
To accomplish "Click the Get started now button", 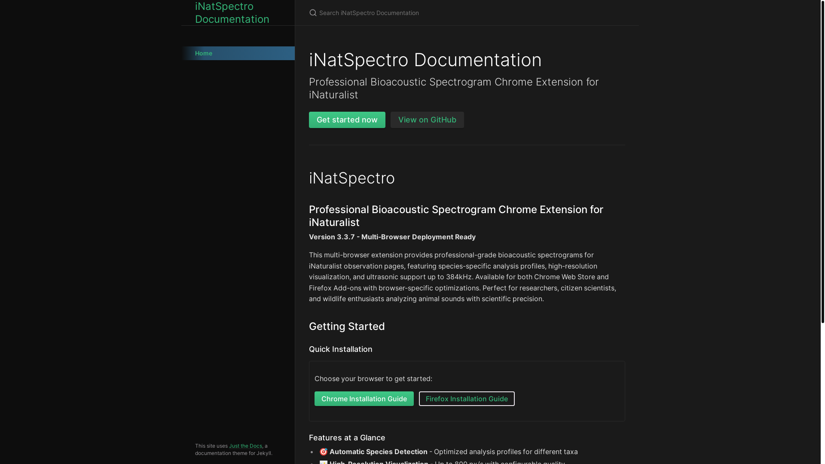I will (x=347, y=120).
